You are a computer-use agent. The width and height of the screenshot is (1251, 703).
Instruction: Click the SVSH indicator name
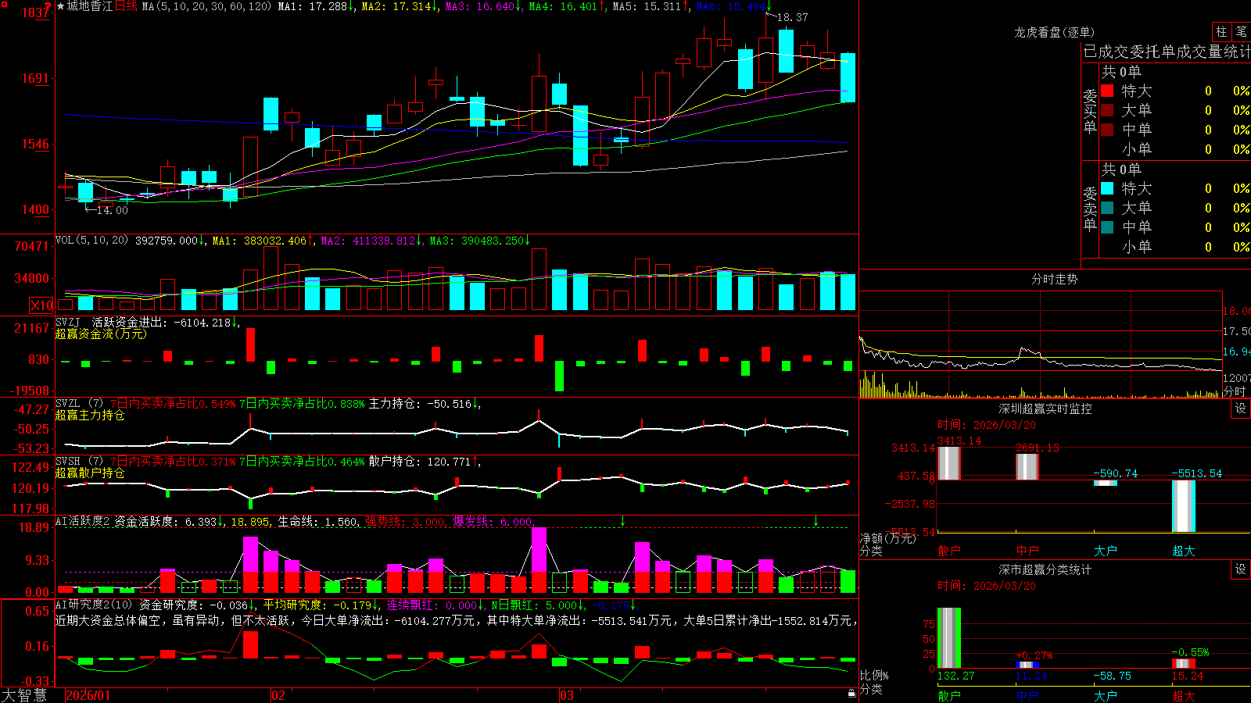pos(68,461)
